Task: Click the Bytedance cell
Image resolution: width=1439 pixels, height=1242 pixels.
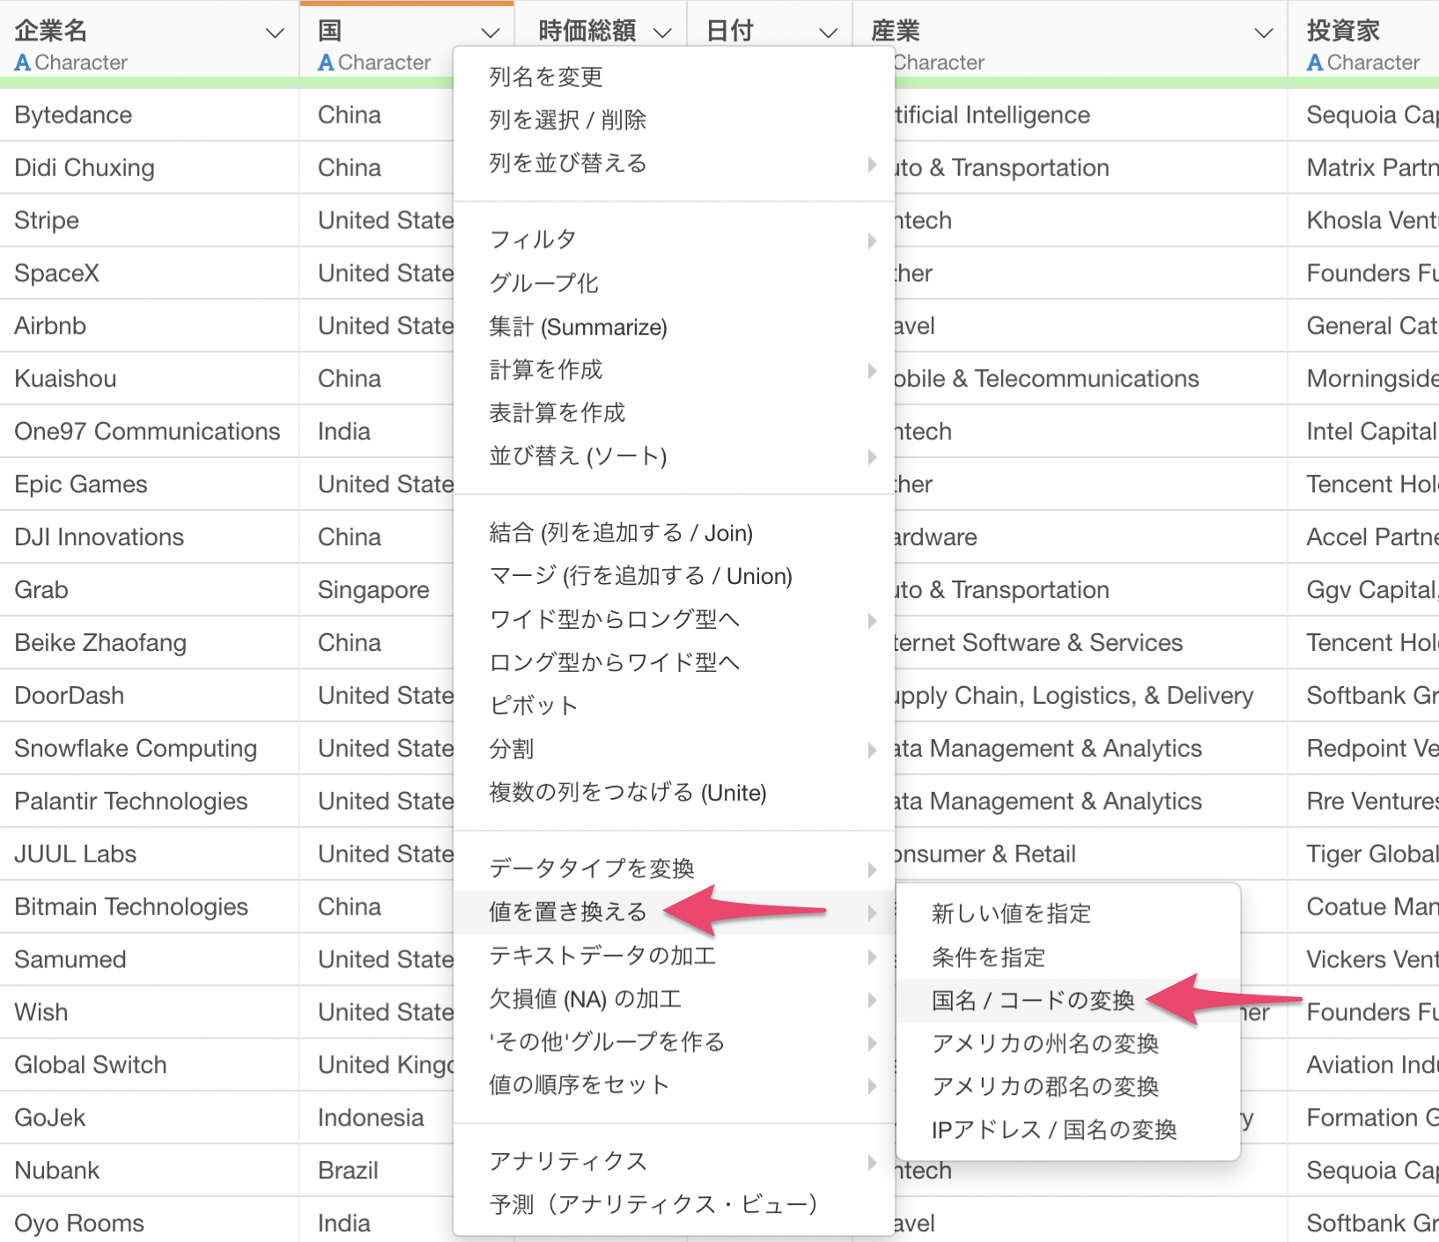Action: click(150, 115)
